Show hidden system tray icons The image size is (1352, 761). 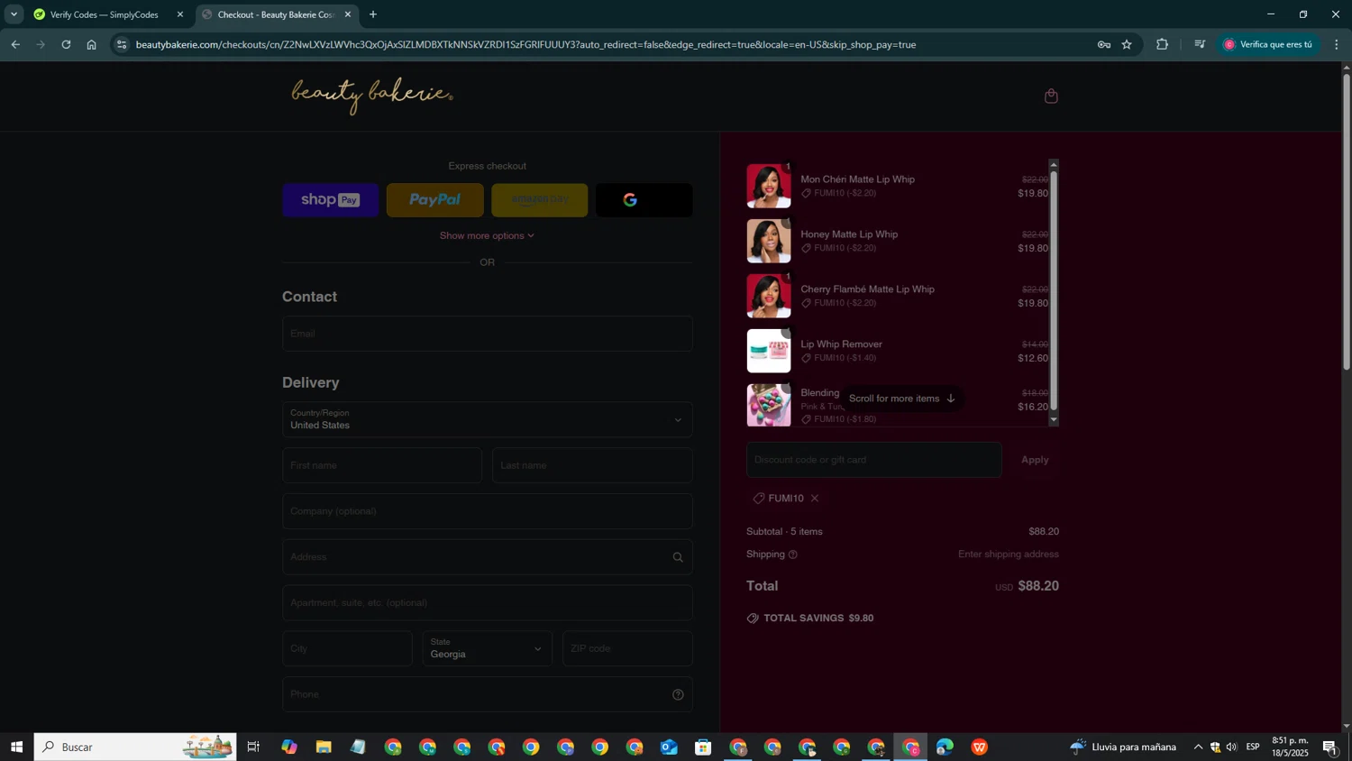tap(1198, 747)
